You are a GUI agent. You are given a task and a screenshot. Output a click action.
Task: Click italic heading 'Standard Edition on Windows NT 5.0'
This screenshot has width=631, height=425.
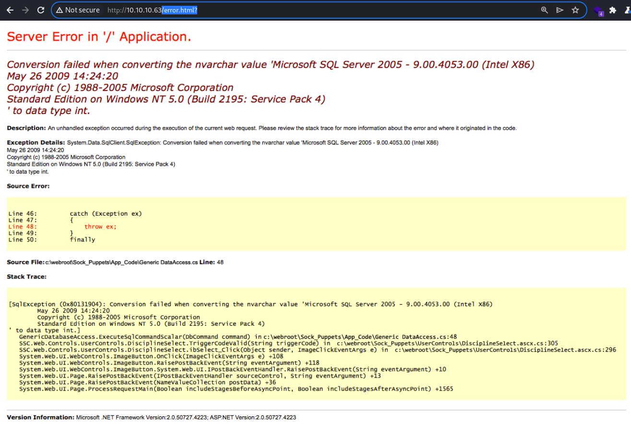coord(166,99)
